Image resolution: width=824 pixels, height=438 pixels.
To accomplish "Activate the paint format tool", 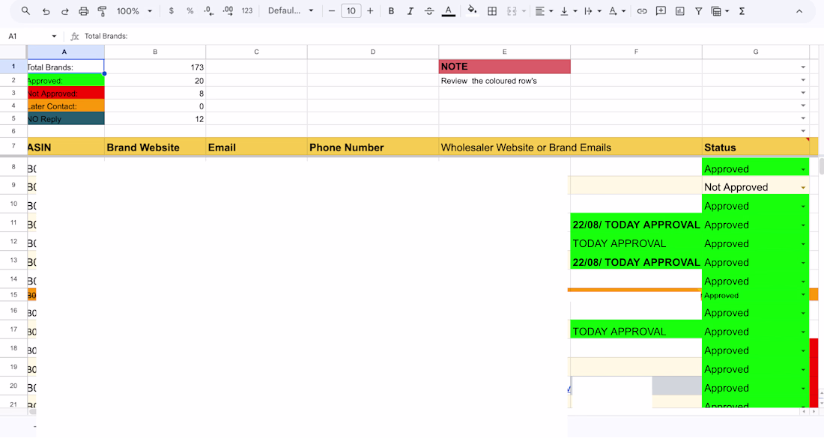I will 103,10.
